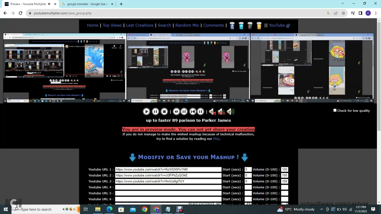This screenshot has height=214, width=381.
Task: Mute the Youtube Multiplier tab audio icon
Action: coord(49,4)
